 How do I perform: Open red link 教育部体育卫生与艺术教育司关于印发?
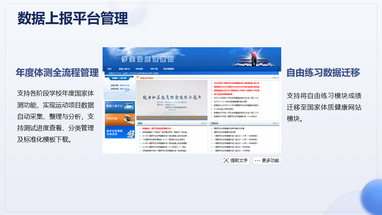pos(238,91)
